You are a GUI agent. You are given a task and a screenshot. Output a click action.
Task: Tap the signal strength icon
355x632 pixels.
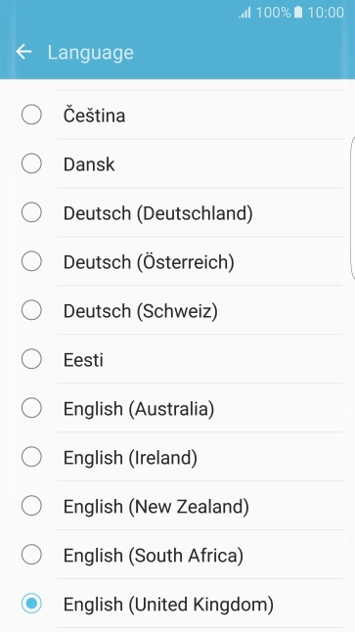244,13
